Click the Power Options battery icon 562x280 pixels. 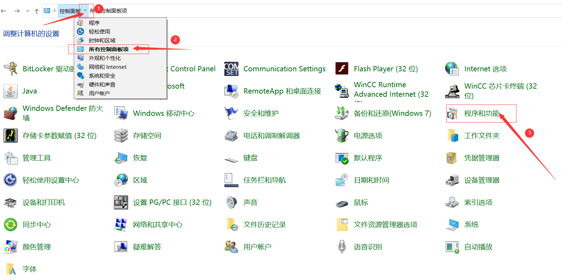click(342, 136)
